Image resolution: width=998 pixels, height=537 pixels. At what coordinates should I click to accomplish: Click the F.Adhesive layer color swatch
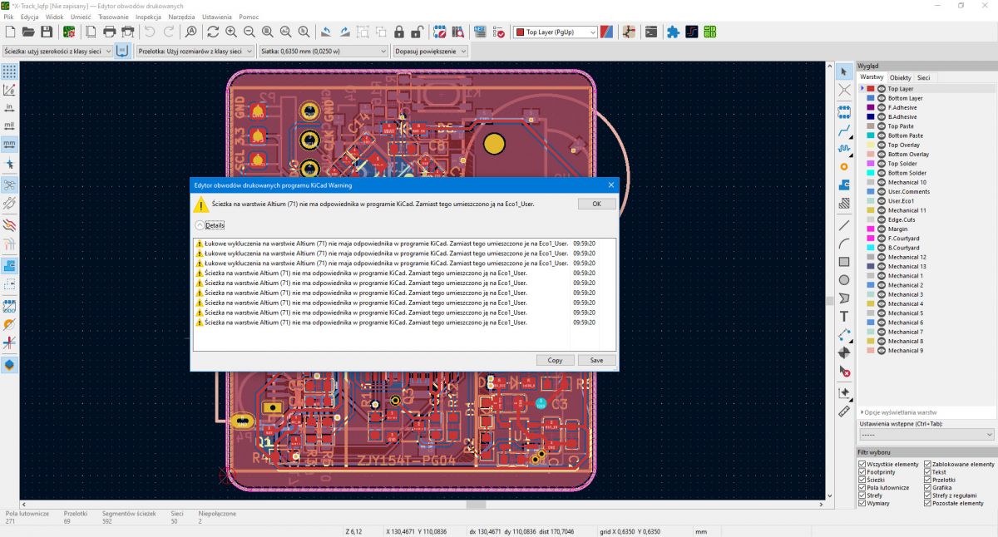tap(871, 107)
